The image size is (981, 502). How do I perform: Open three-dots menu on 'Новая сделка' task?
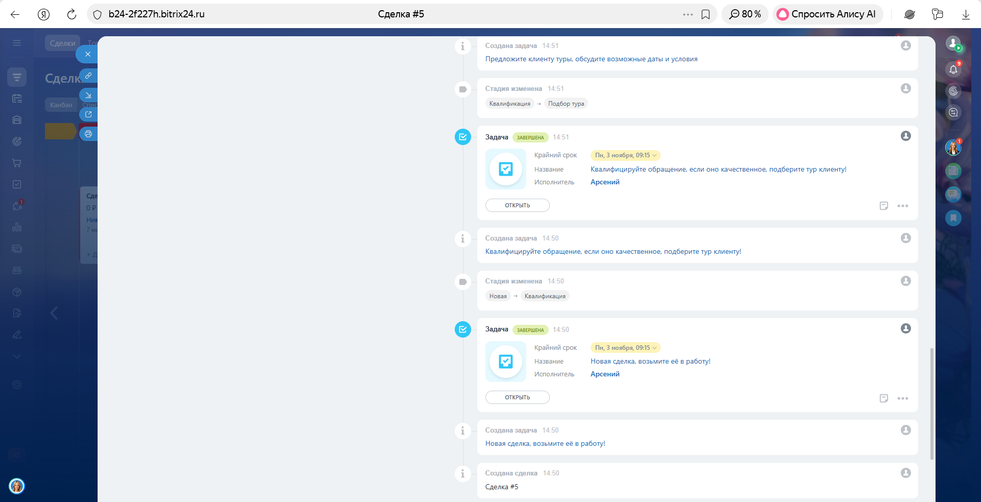click(x=903, y=398)
